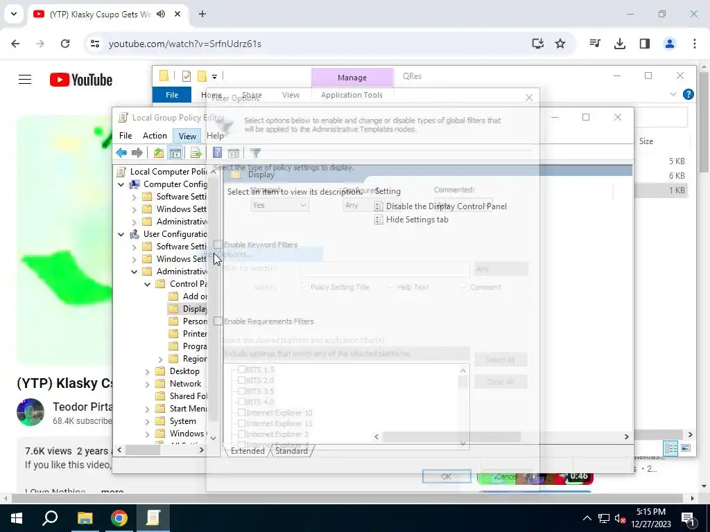Open Explorer quick access toolbar customize dropdown
Screen dimensions: 710x532
[x=215, y=76]
